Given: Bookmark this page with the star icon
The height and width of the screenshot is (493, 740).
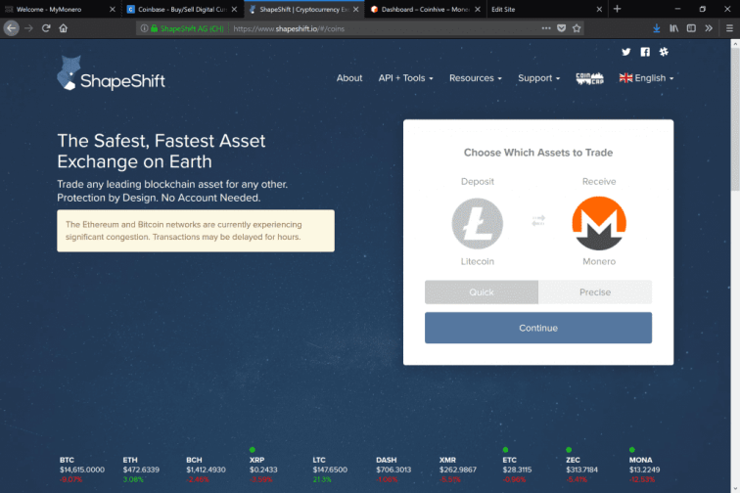Looking at the screenshot, I should coord(577,28).
